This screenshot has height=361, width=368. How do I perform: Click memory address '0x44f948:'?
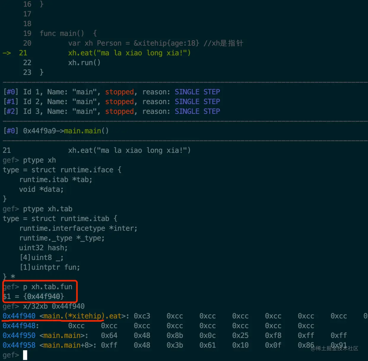[x=21, y=326]
